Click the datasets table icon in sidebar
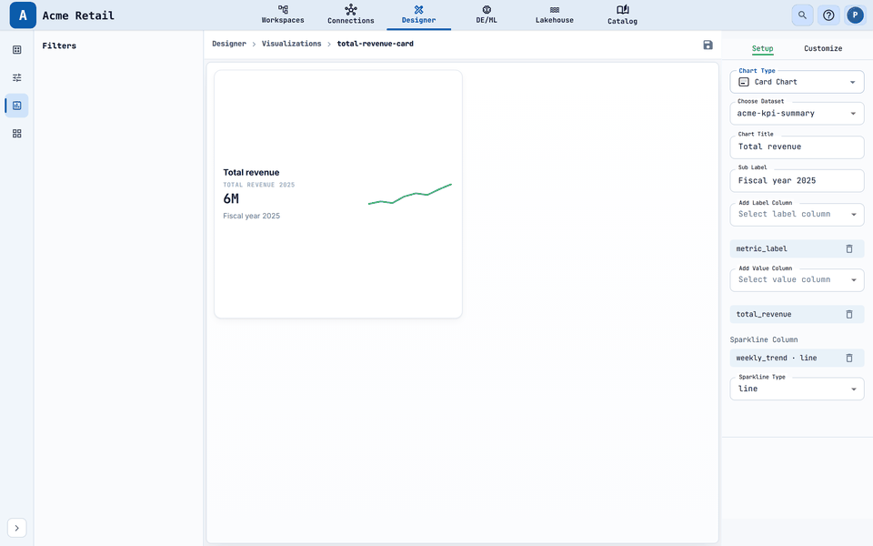873x546 pixels. coord(16,49)
